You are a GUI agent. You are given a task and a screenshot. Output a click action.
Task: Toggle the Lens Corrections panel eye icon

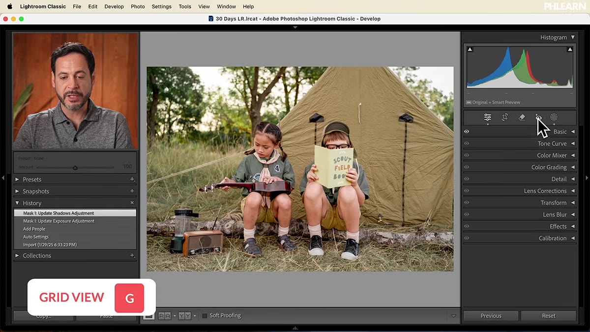[467, 191]
